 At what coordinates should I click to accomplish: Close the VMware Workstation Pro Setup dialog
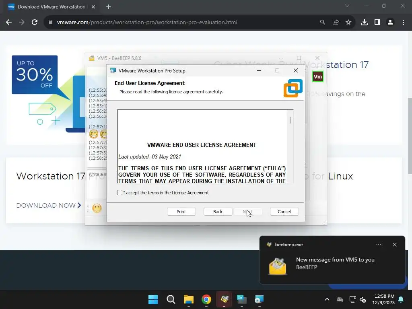click(x=296, y=71)
